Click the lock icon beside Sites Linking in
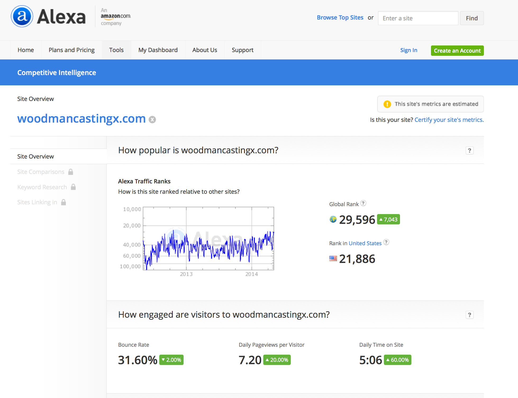 tap(63, 202)
